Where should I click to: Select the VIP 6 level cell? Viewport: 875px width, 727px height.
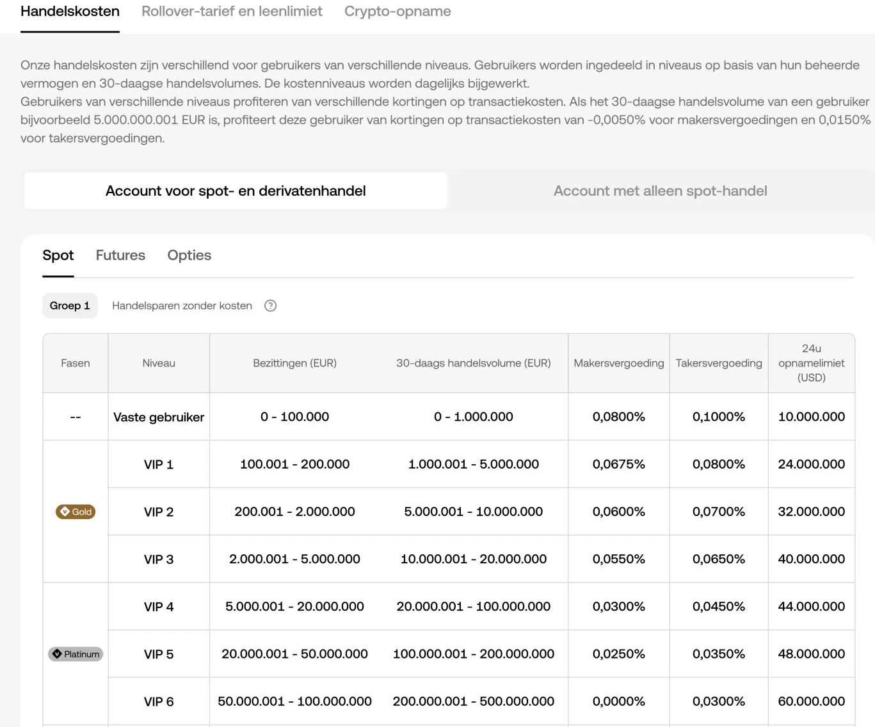point(159,701)
